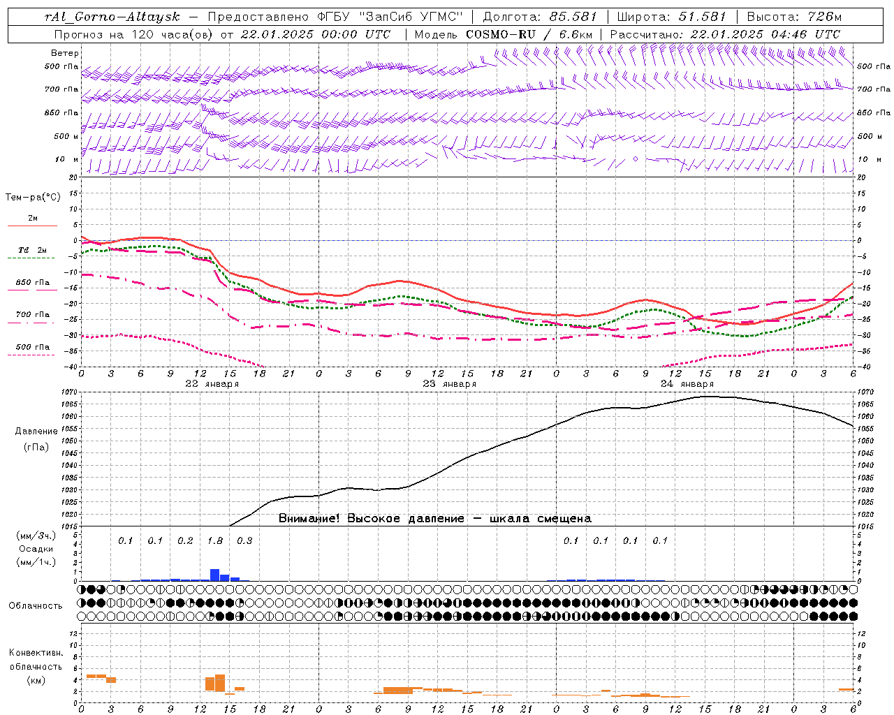Click the 22 января date label
Image resolution: width=894 pixels, height=715 pixels.
(x=212, y=384)
